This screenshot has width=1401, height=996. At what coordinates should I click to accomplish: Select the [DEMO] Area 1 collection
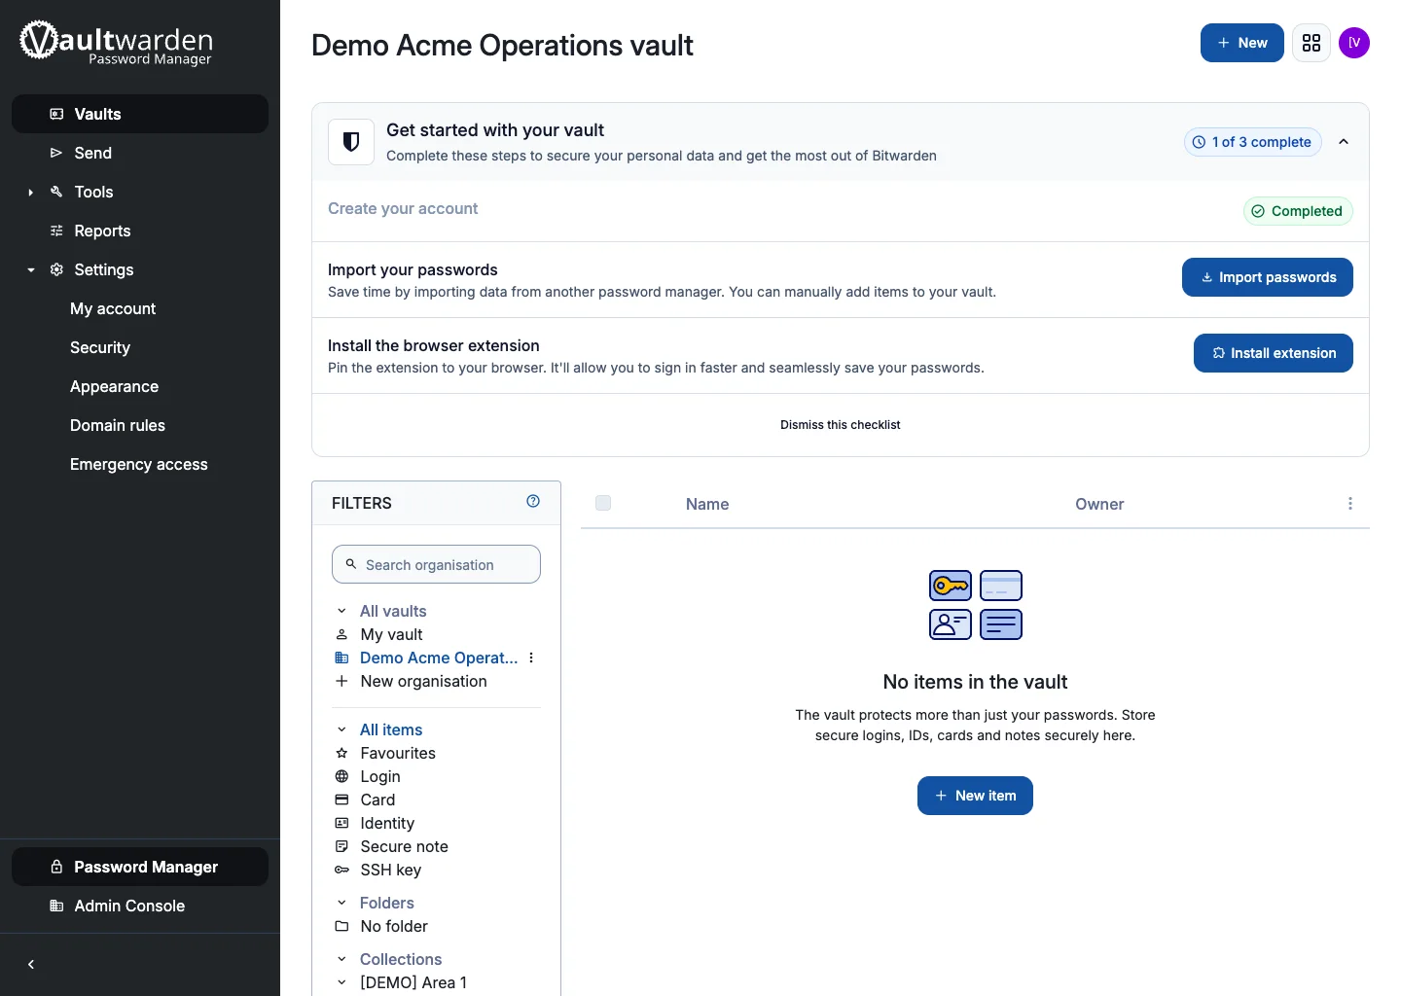413,982
